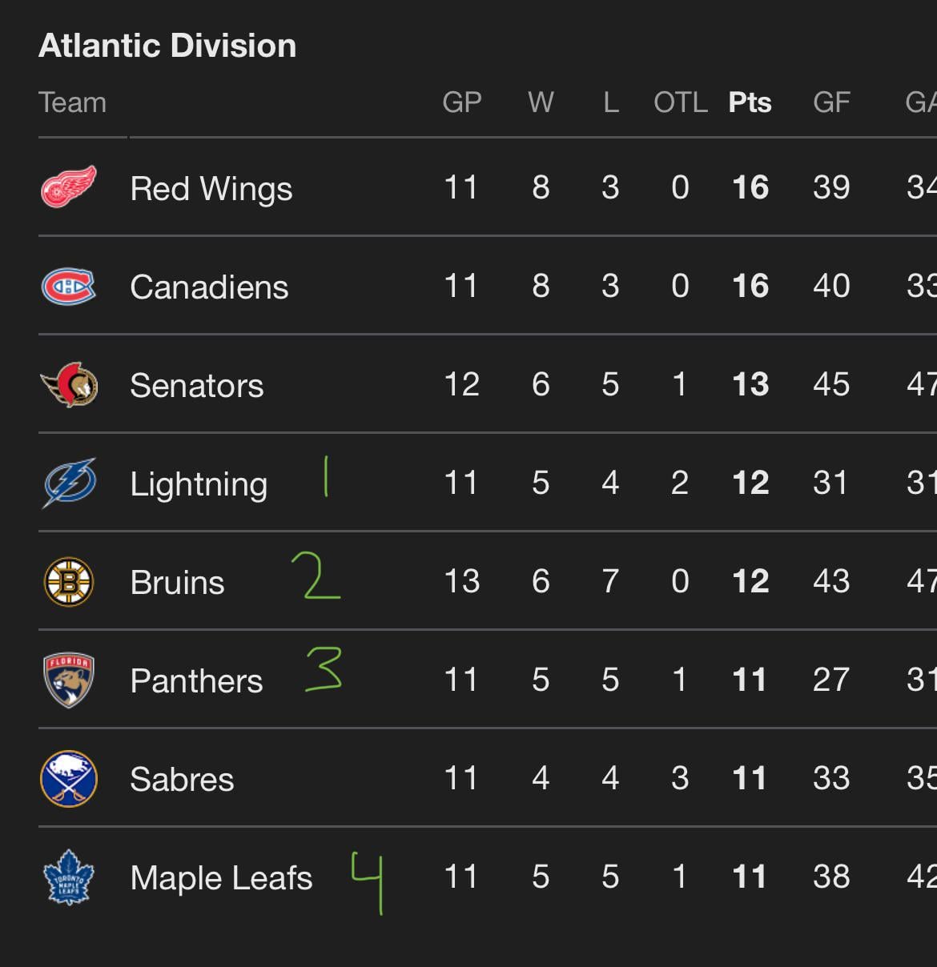Open the Bruins team name link
This screenshot has width=937, height=967.
[177, 583]
